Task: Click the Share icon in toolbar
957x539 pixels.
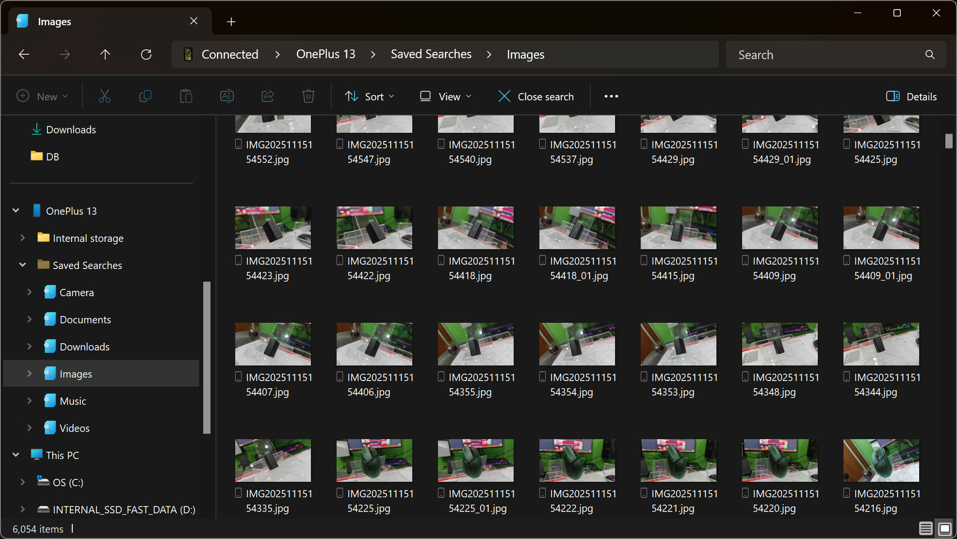Action: click(x=268, y=96)
